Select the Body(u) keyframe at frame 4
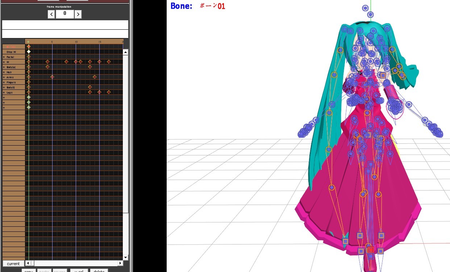Screen dimensions: 450x272 coord(47,67)
